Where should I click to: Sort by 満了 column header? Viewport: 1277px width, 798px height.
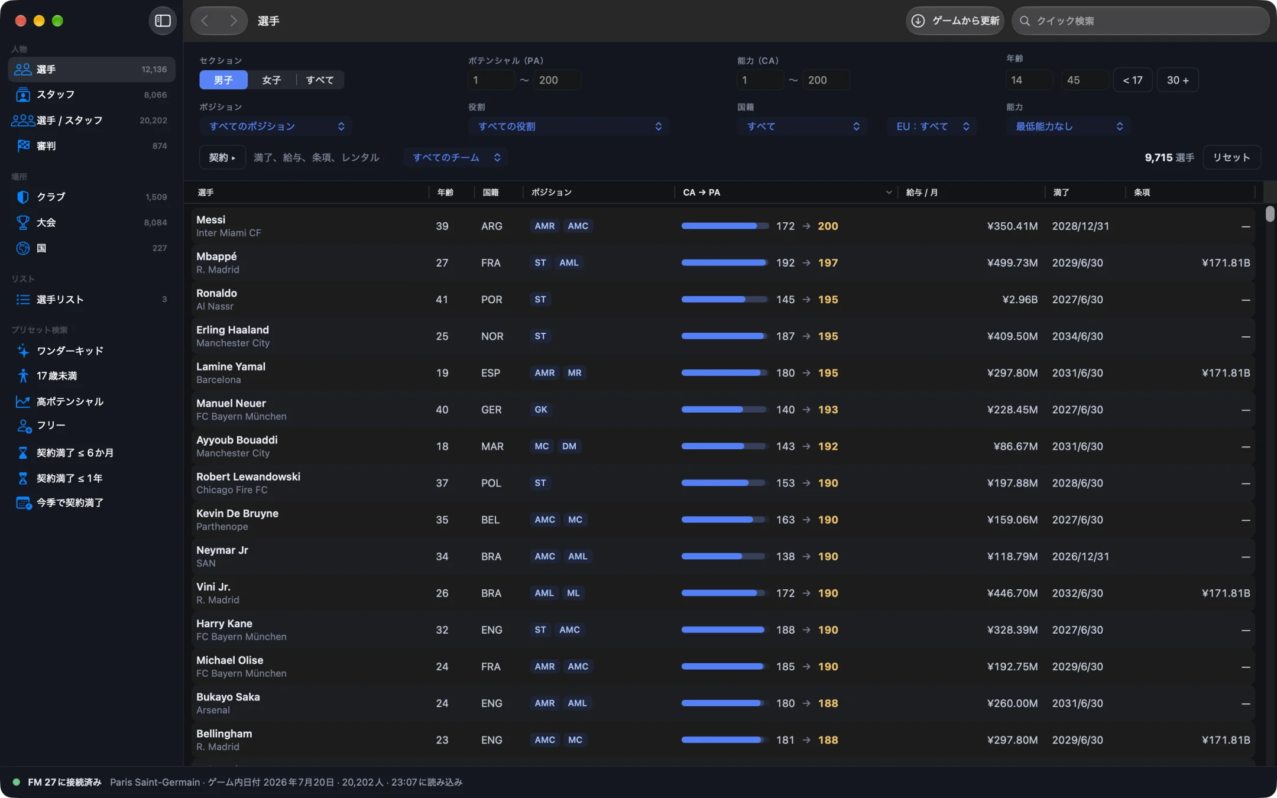[1085, 193]
